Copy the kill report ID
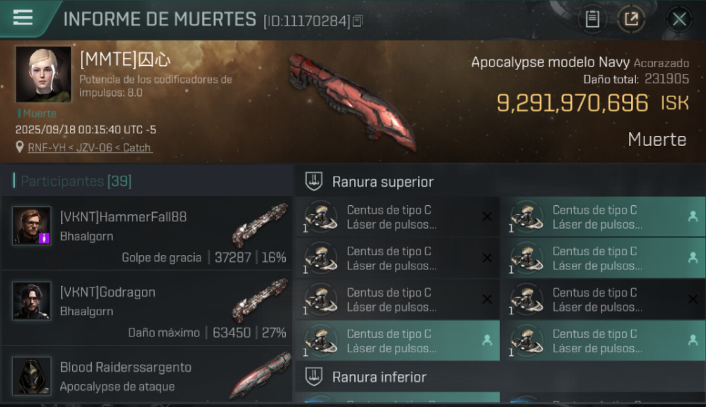The height and width of the screenshot is (407, 706). coord(358,21)
